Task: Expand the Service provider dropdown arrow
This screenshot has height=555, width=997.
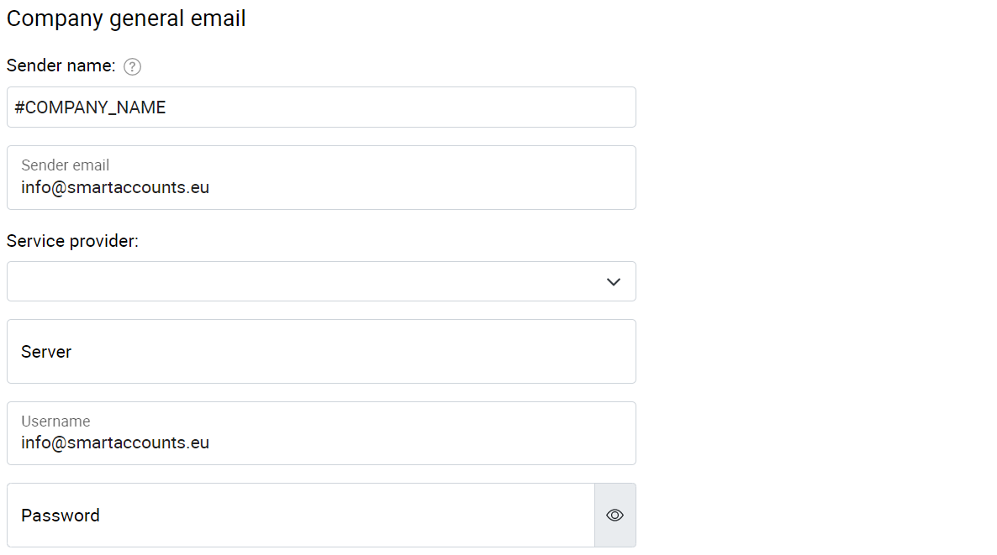Action: pos(614,282)
